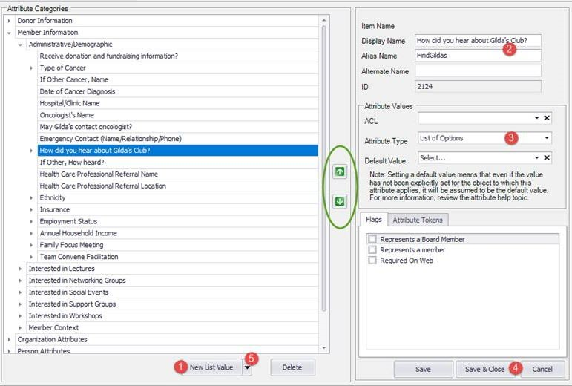Click the empty Alternate Name field
The height and width of the screenshot is (386, 572).
[x=478, y=71]
